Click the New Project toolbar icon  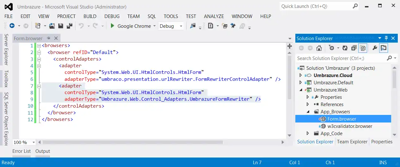tap(38, 26)
